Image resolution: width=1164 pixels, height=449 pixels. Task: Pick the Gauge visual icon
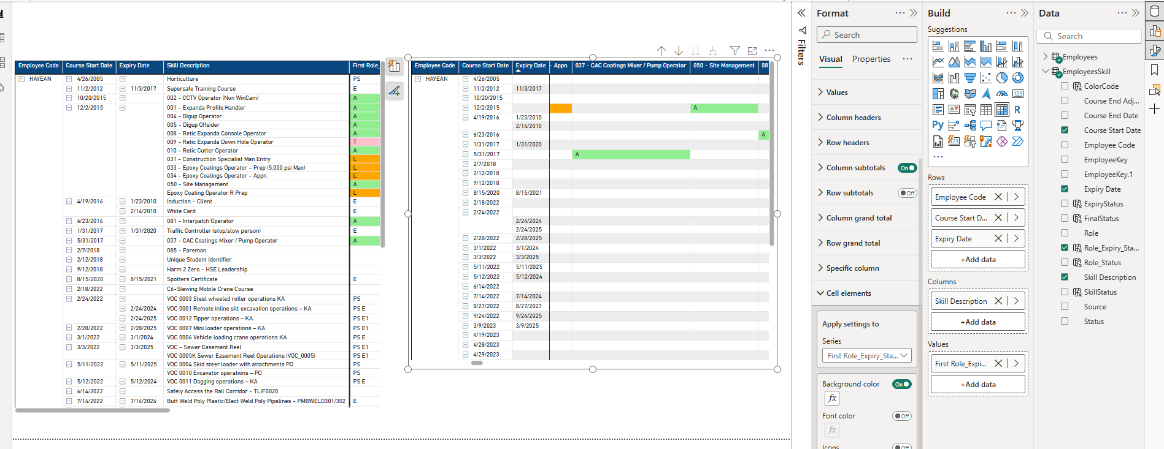click(x=1002, y=94)
